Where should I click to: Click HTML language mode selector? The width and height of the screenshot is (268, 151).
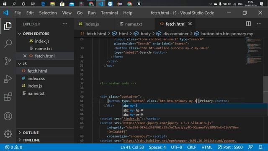pyautogui.click(x=206, y=147)
